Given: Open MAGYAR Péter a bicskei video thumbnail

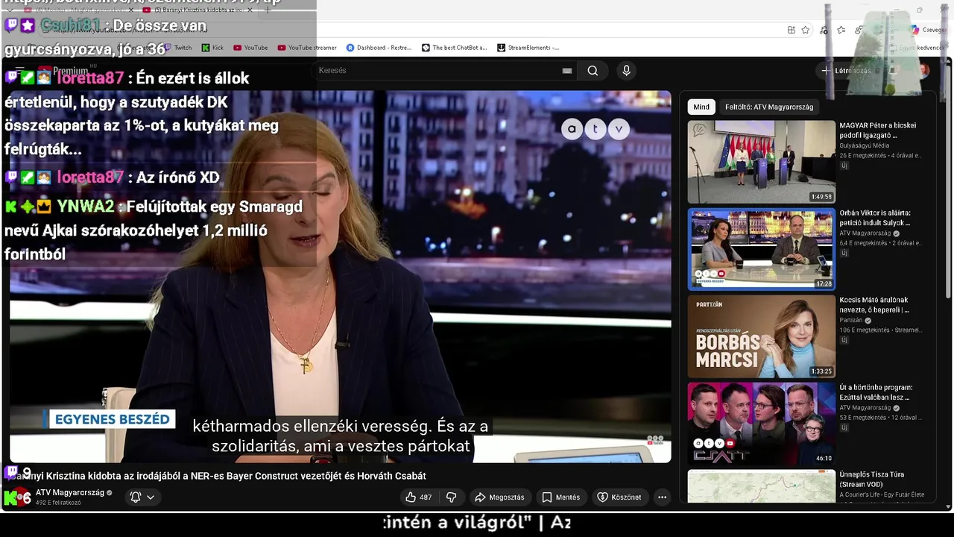Looking at the screenshot, I should pyautogui.click(x=761, y=162).
